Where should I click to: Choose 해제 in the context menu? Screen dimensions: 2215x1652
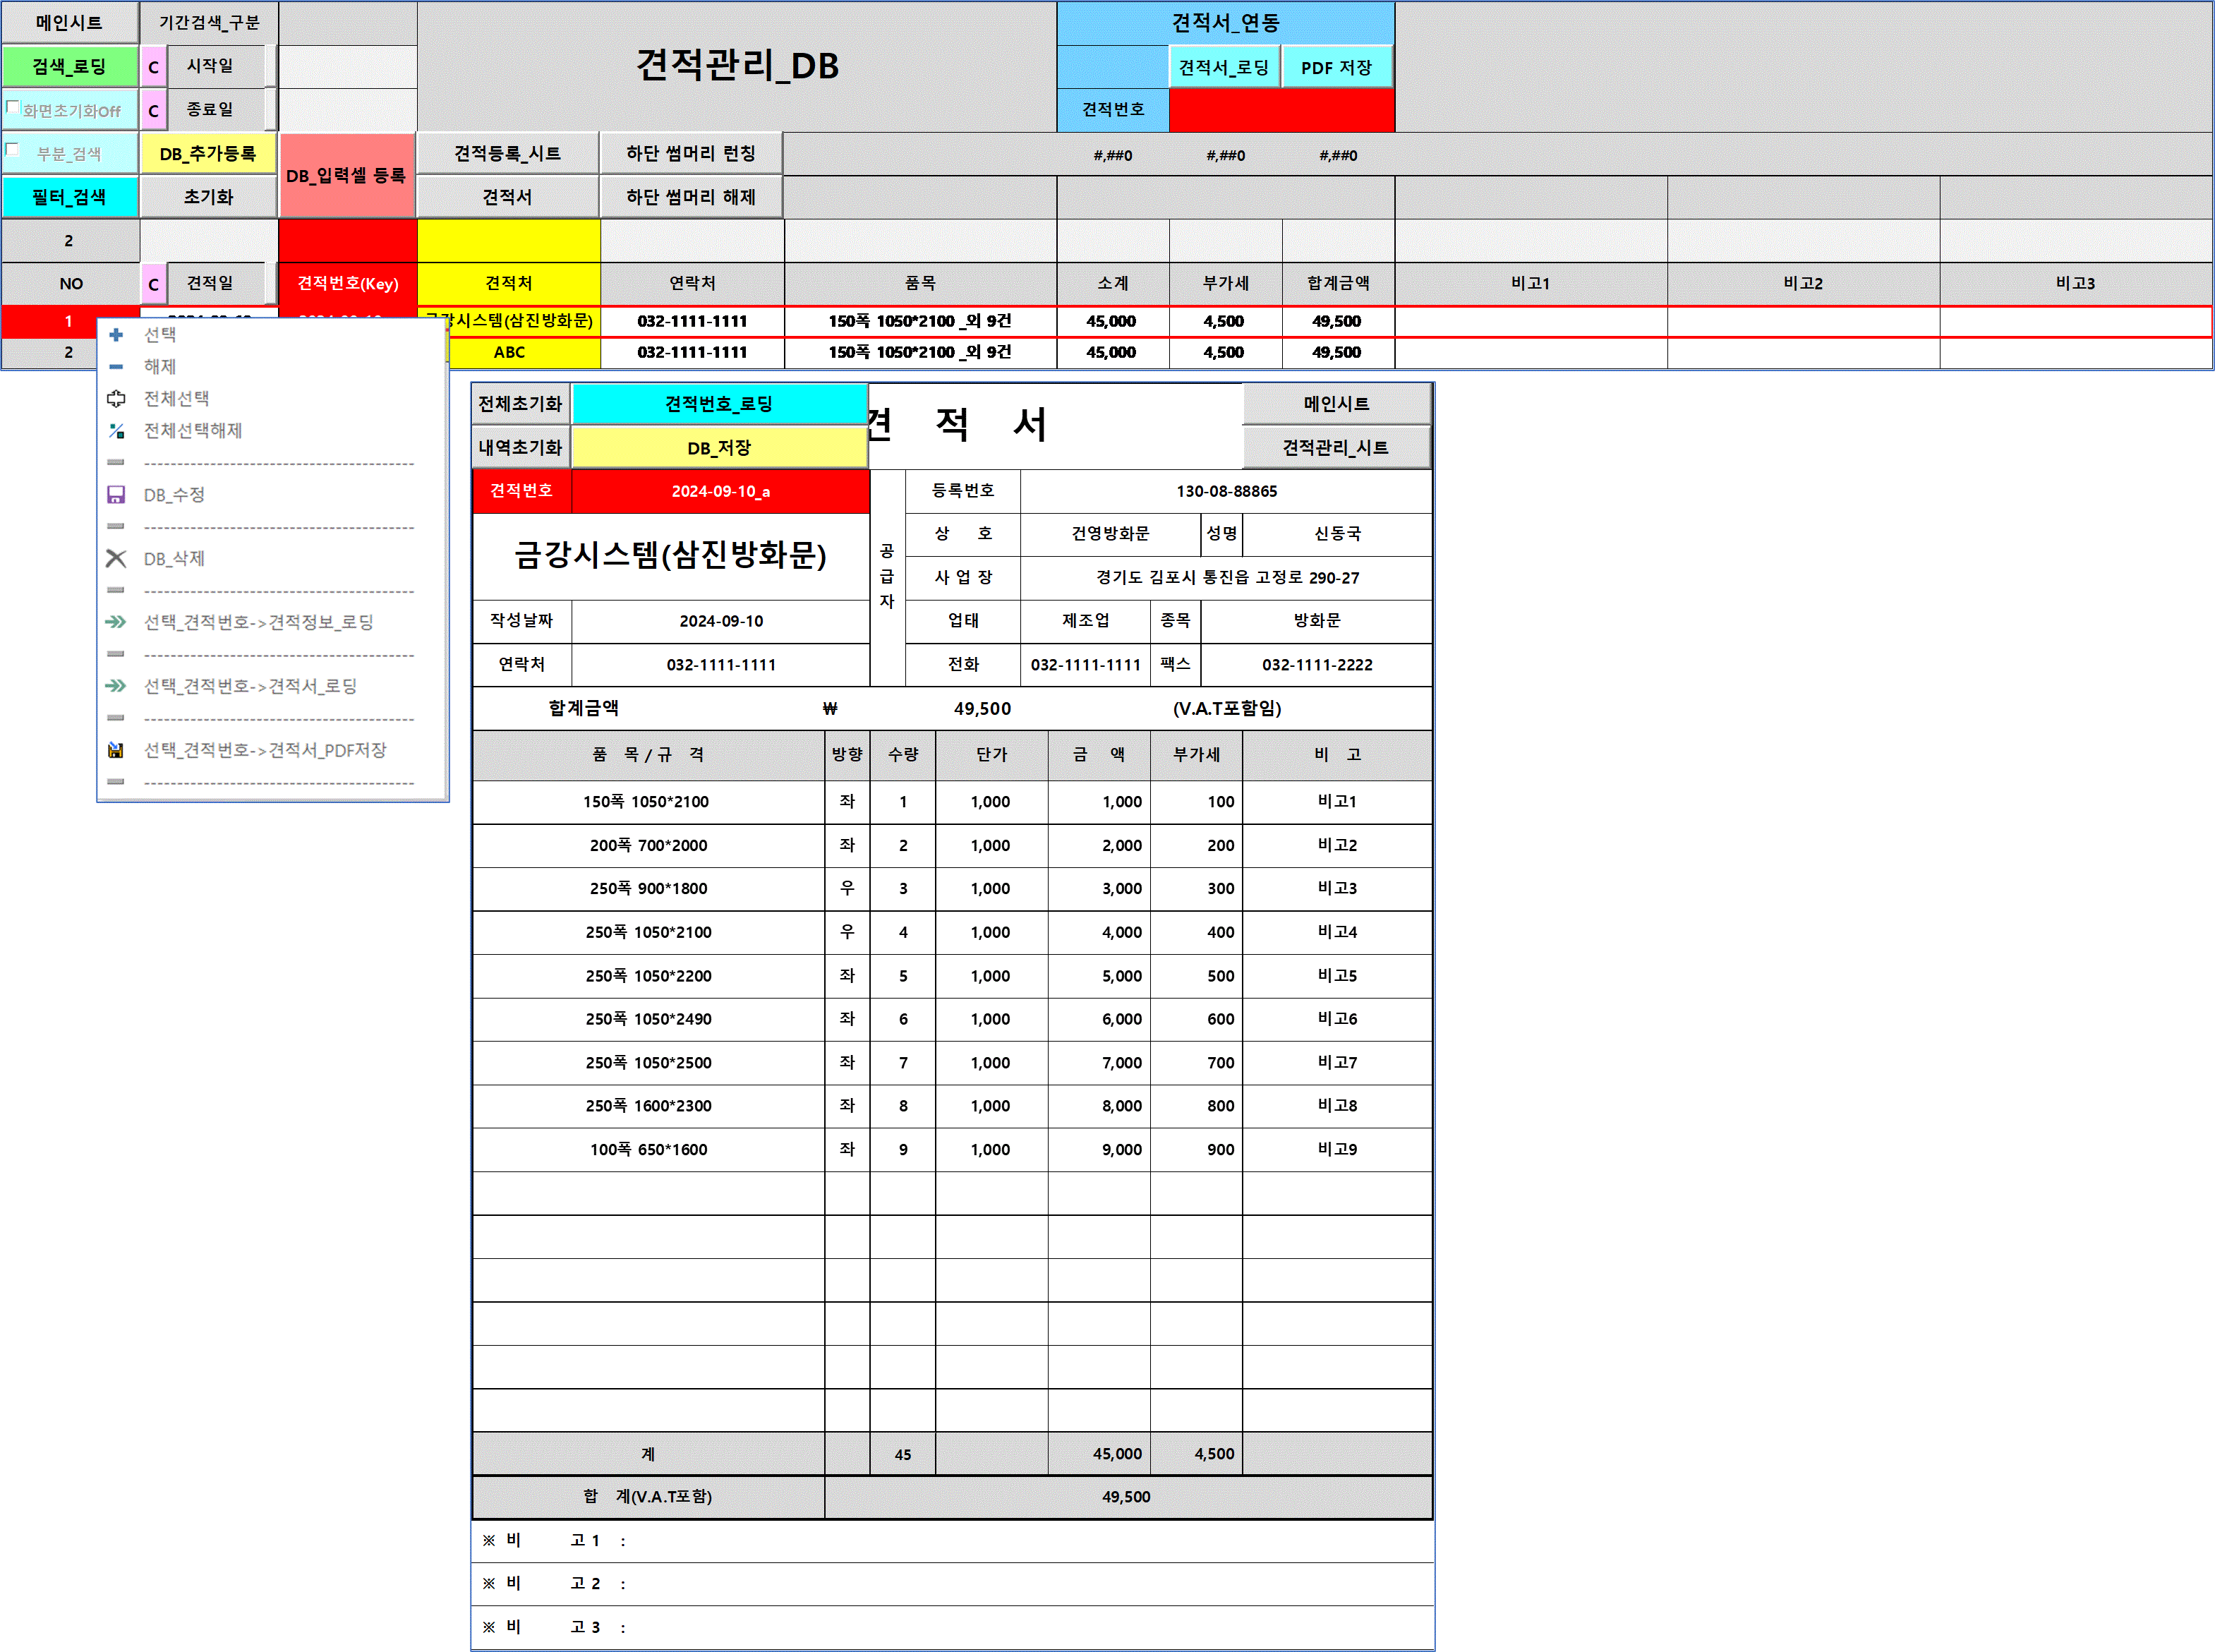[160, 367]
